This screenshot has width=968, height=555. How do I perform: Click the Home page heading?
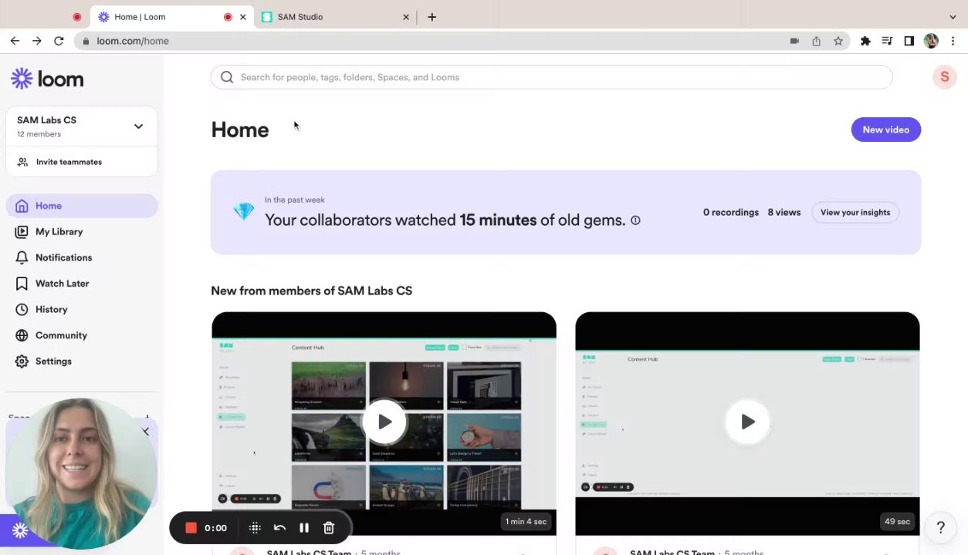[x=240, y=130]
